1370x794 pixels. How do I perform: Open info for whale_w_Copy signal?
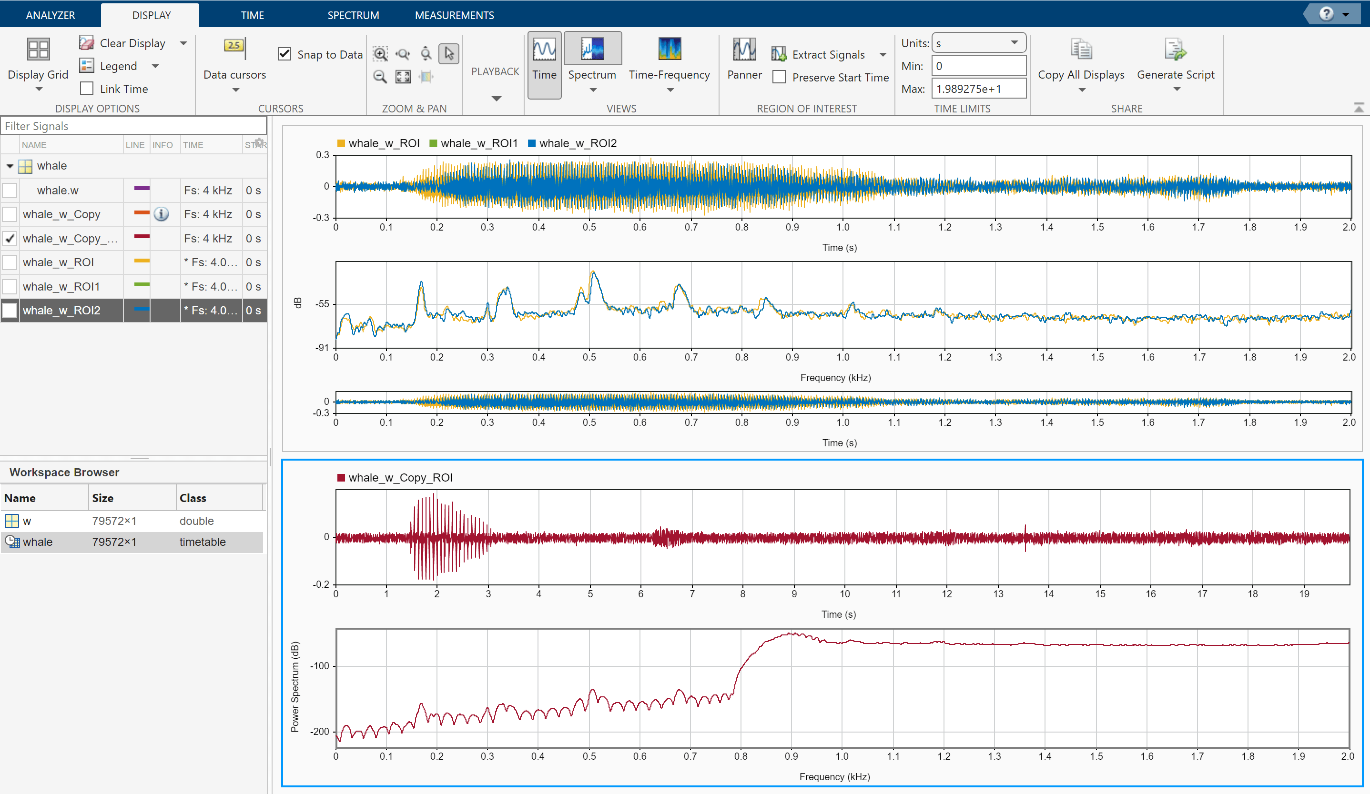tap(161, 214)
